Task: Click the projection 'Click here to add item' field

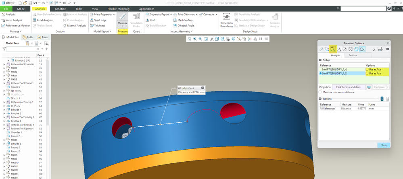Action: [x=349, y=87]
